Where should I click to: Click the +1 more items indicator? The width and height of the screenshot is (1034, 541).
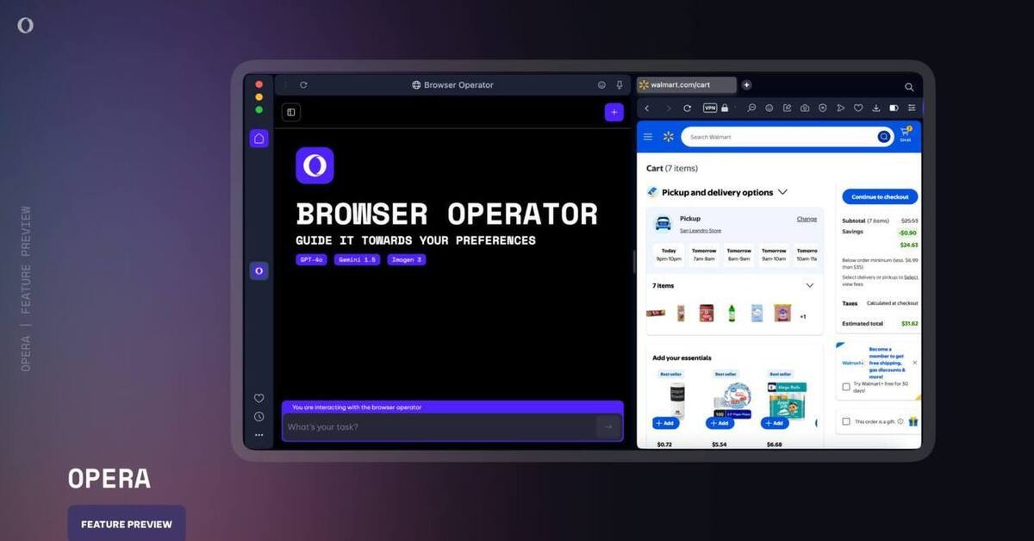pyautogui.click(x=803, y=316)
